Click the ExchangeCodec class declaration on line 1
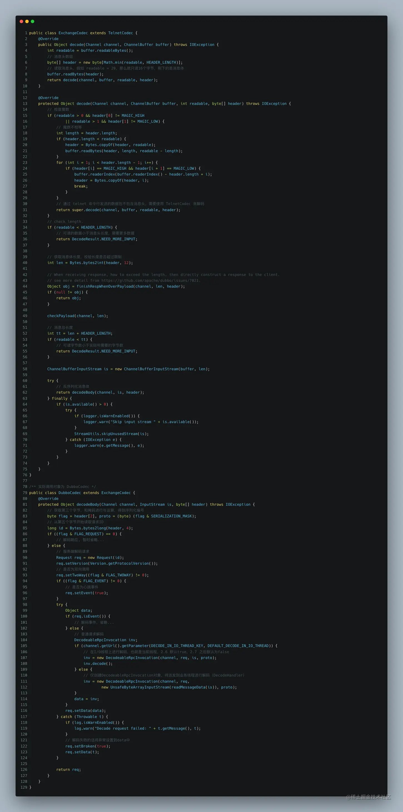 tap(83, 33)
